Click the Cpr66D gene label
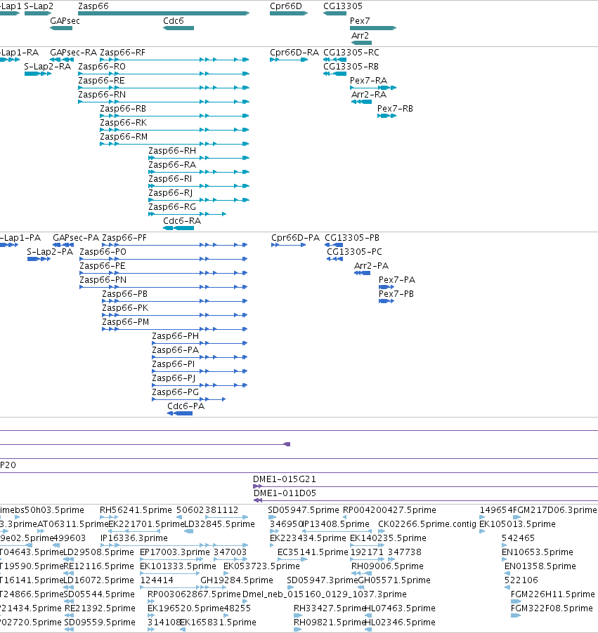 (x=285, y=6)
